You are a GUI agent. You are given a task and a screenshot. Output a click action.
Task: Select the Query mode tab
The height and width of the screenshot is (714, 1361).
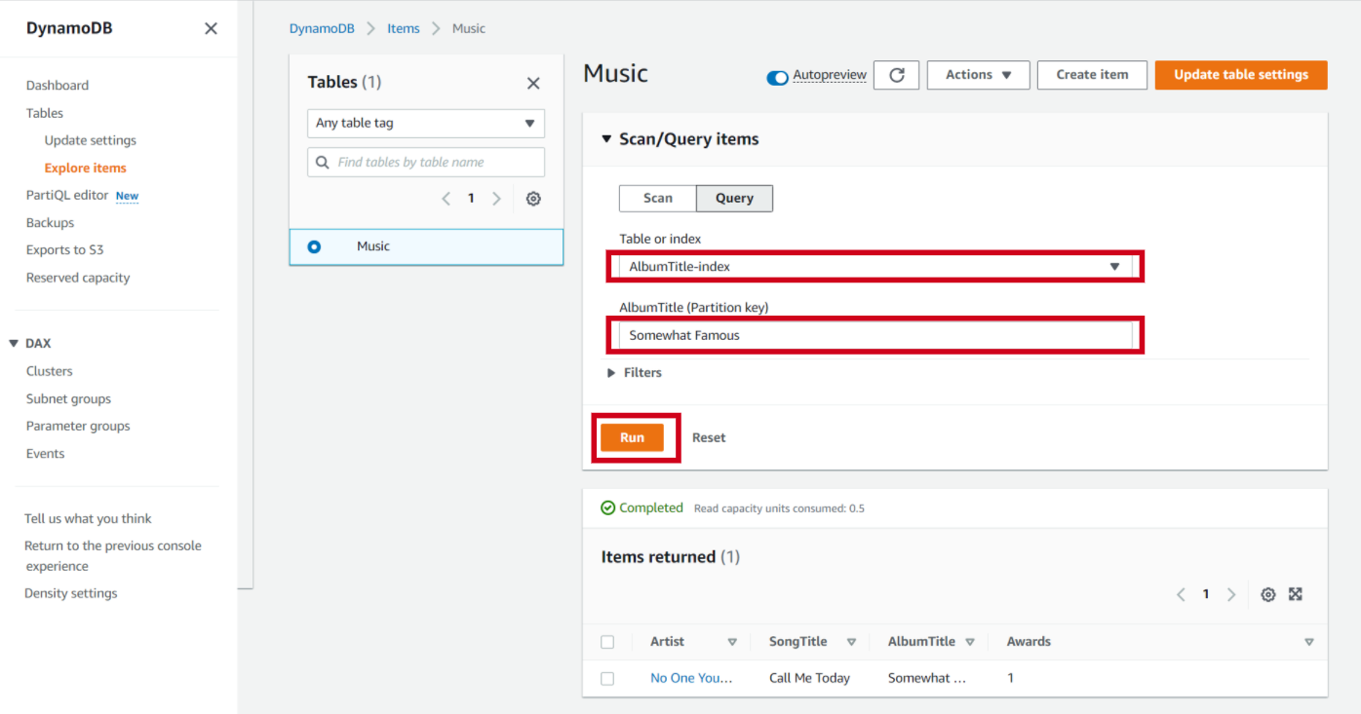pos(734,199)
